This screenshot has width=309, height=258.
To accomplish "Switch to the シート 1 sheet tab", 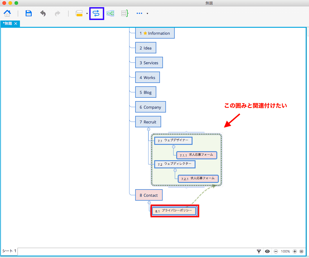I will [9, 251].
